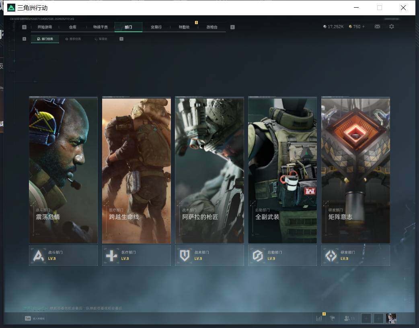The image size is (419, 328).
Task: Click the Tab key chat hint
Action: (x=35, y=318)
